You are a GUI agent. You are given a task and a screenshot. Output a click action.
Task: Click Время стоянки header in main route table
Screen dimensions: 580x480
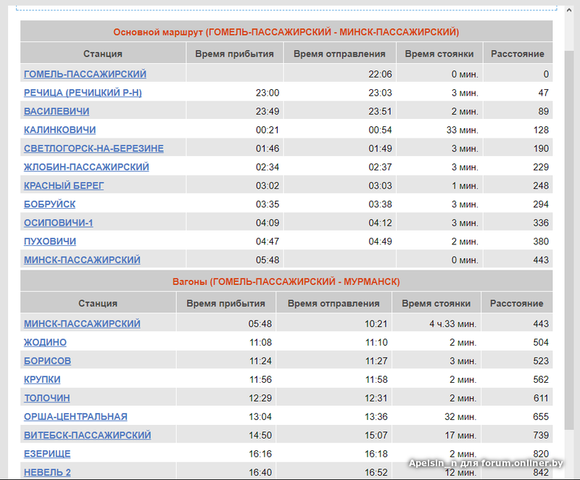(439, 54)
